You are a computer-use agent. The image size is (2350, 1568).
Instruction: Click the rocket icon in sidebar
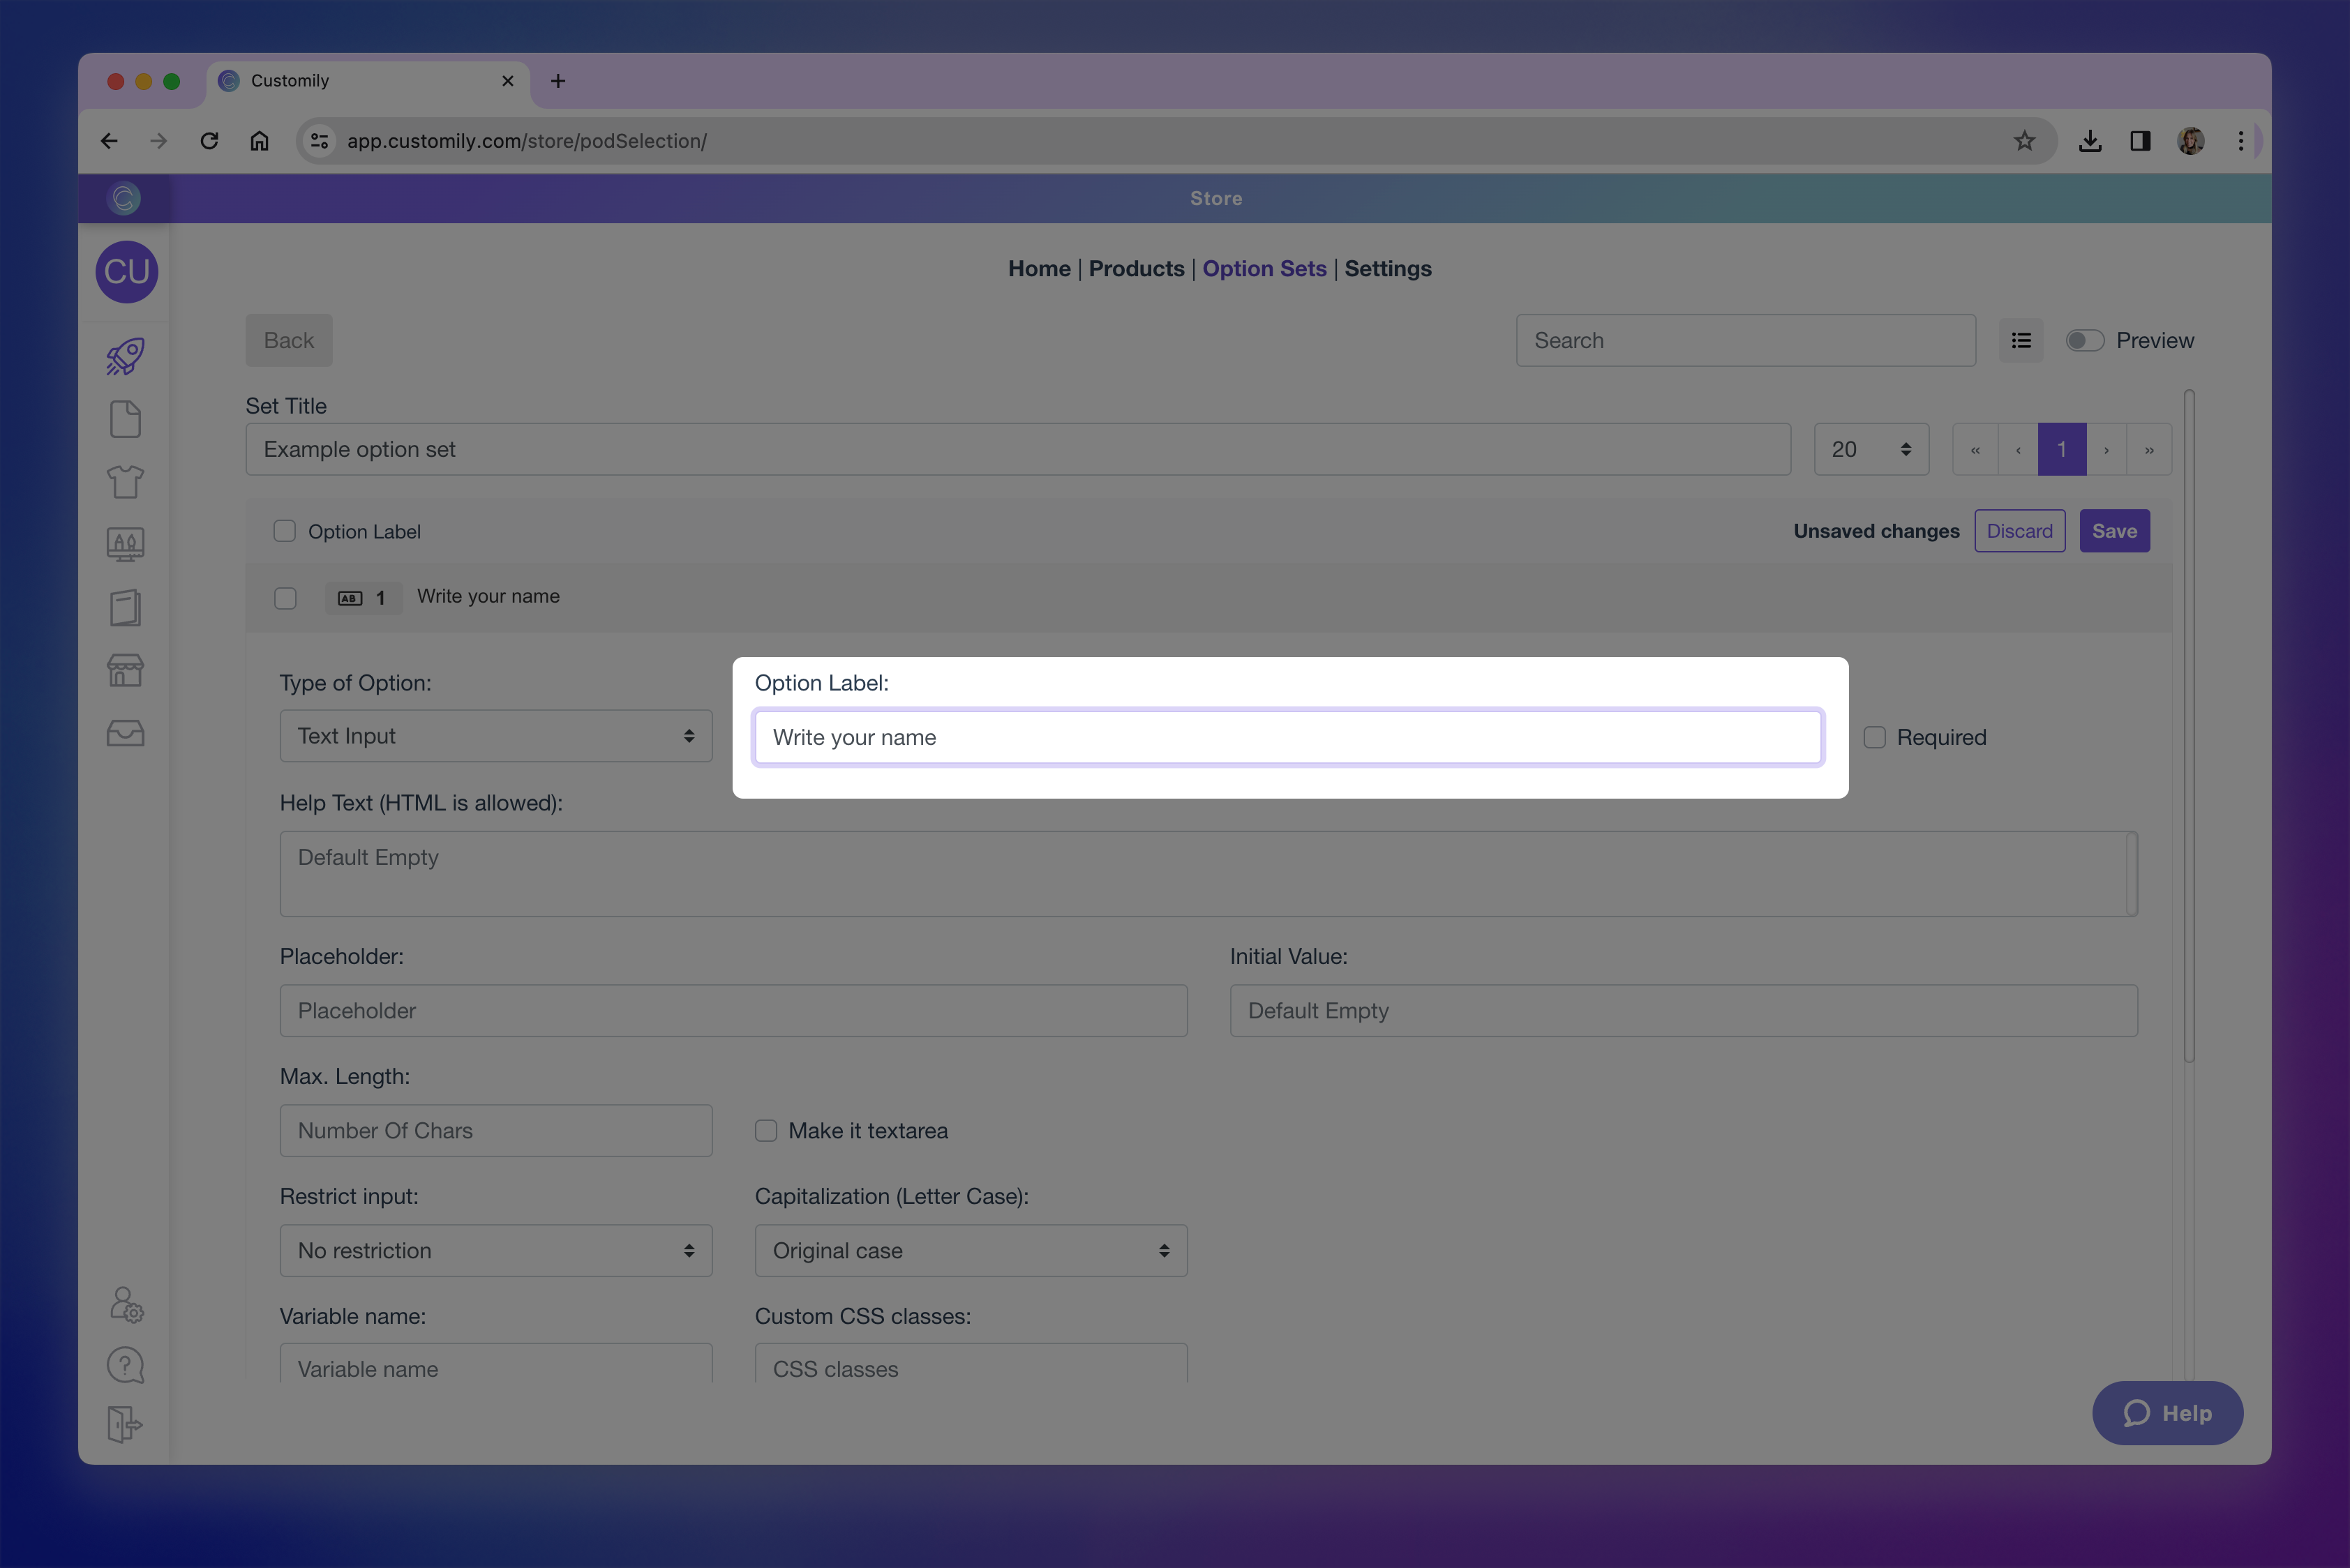[x=125, y=357]
